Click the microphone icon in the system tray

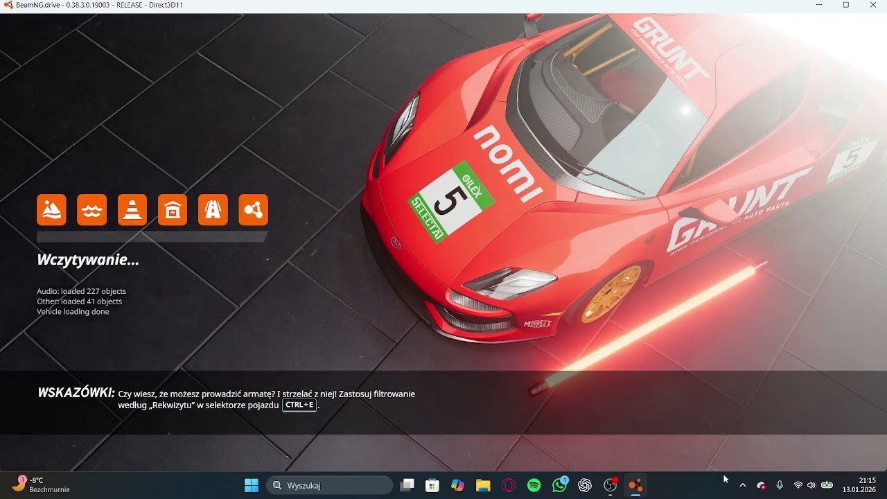(780, 485)
